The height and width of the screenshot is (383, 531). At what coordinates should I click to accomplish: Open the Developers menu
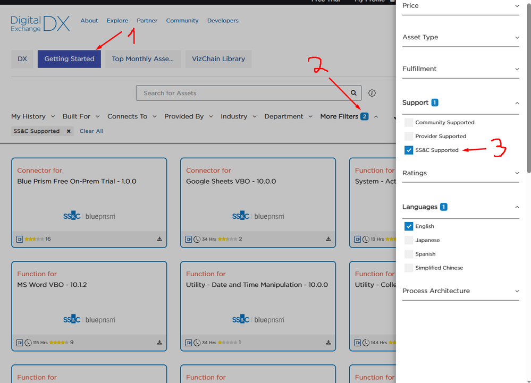[223, 21]
